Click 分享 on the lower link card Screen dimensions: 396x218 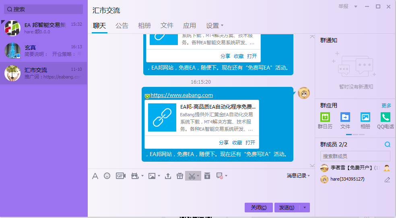tap(223, 142)
